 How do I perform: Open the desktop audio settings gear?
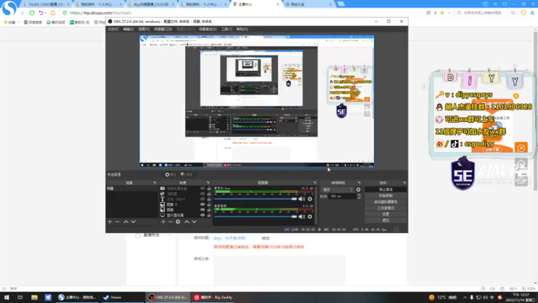point(310,217)
